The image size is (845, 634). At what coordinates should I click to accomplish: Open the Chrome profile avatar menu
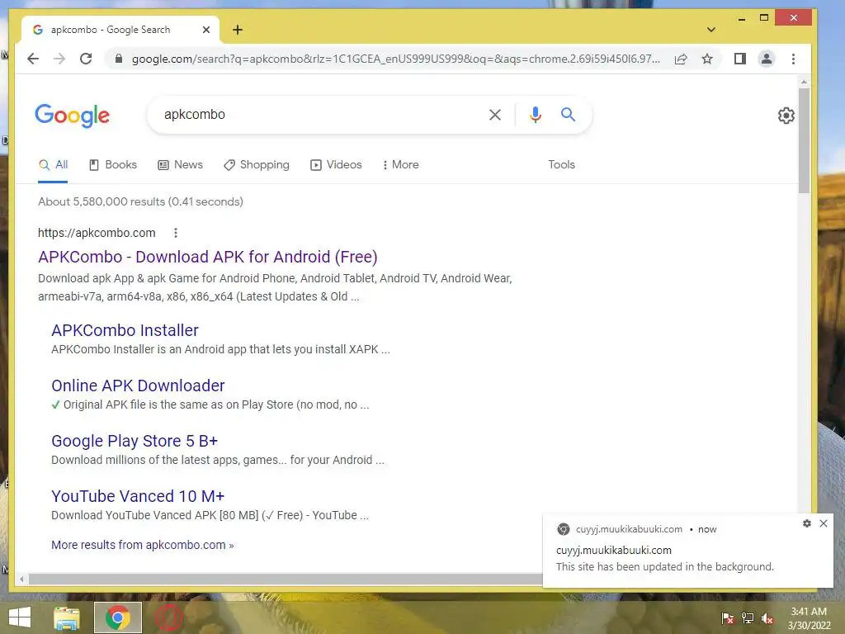pyautogui.click(x=767, y=59)
